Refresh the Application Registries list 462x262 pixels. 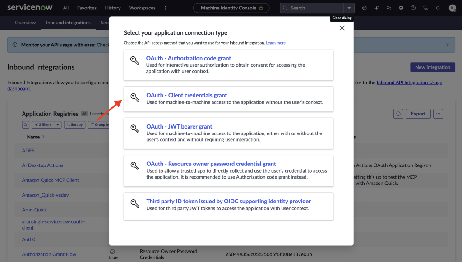[398, 114]
